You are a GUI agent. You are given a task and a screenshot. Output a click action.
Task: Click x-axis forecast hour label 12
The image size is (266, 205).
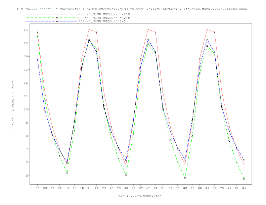67,188
